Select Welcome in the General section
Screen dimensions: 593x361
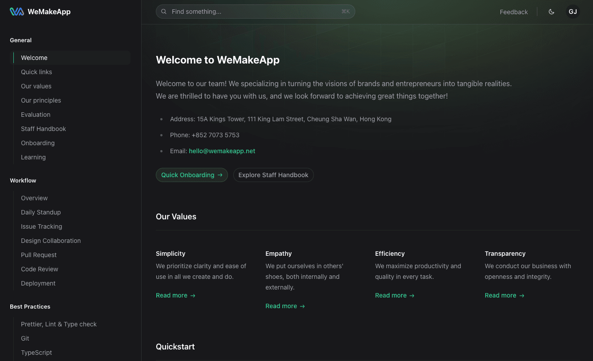pyautogui.click(x=34, y=58)
